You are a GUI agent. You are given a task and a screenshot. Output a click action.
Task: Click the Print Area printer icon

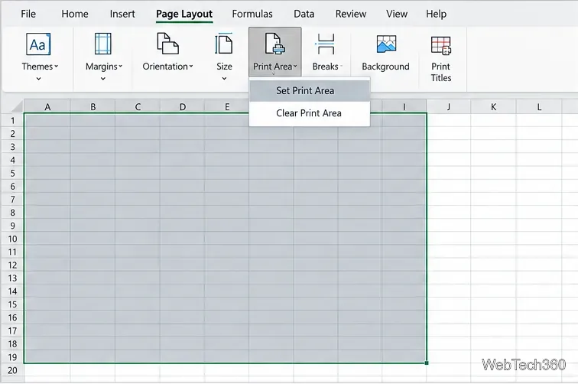(x=274, y=44)
